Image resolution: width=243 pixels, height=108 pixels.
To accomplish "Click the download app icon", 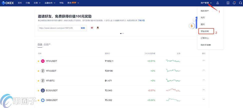I will (228, 3).
